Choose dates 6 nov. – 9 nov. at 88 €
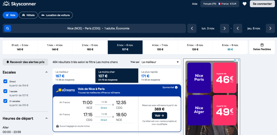 [x=230, y=47]
